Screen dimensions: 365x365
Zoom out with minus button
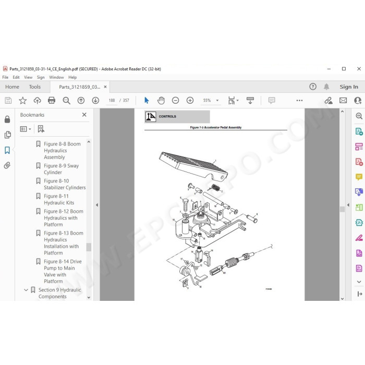tap(175, 100)
